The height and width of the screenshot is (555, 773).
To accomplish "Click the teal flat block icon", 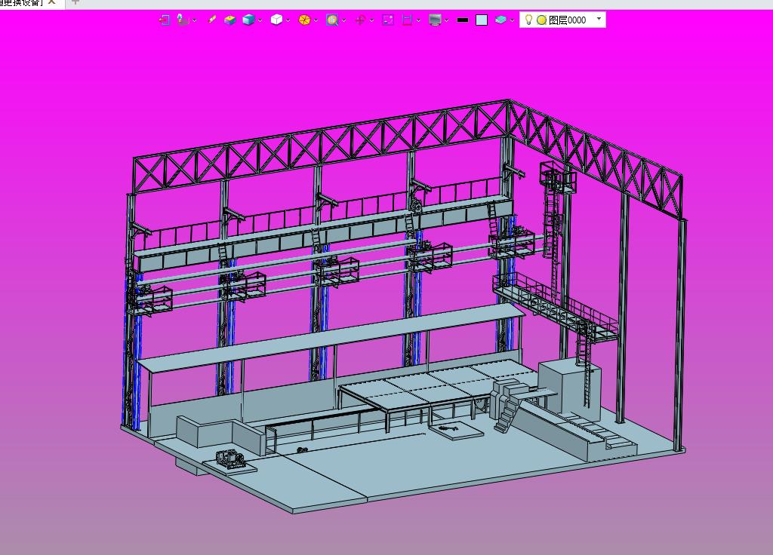I will (x=500, y=20).
